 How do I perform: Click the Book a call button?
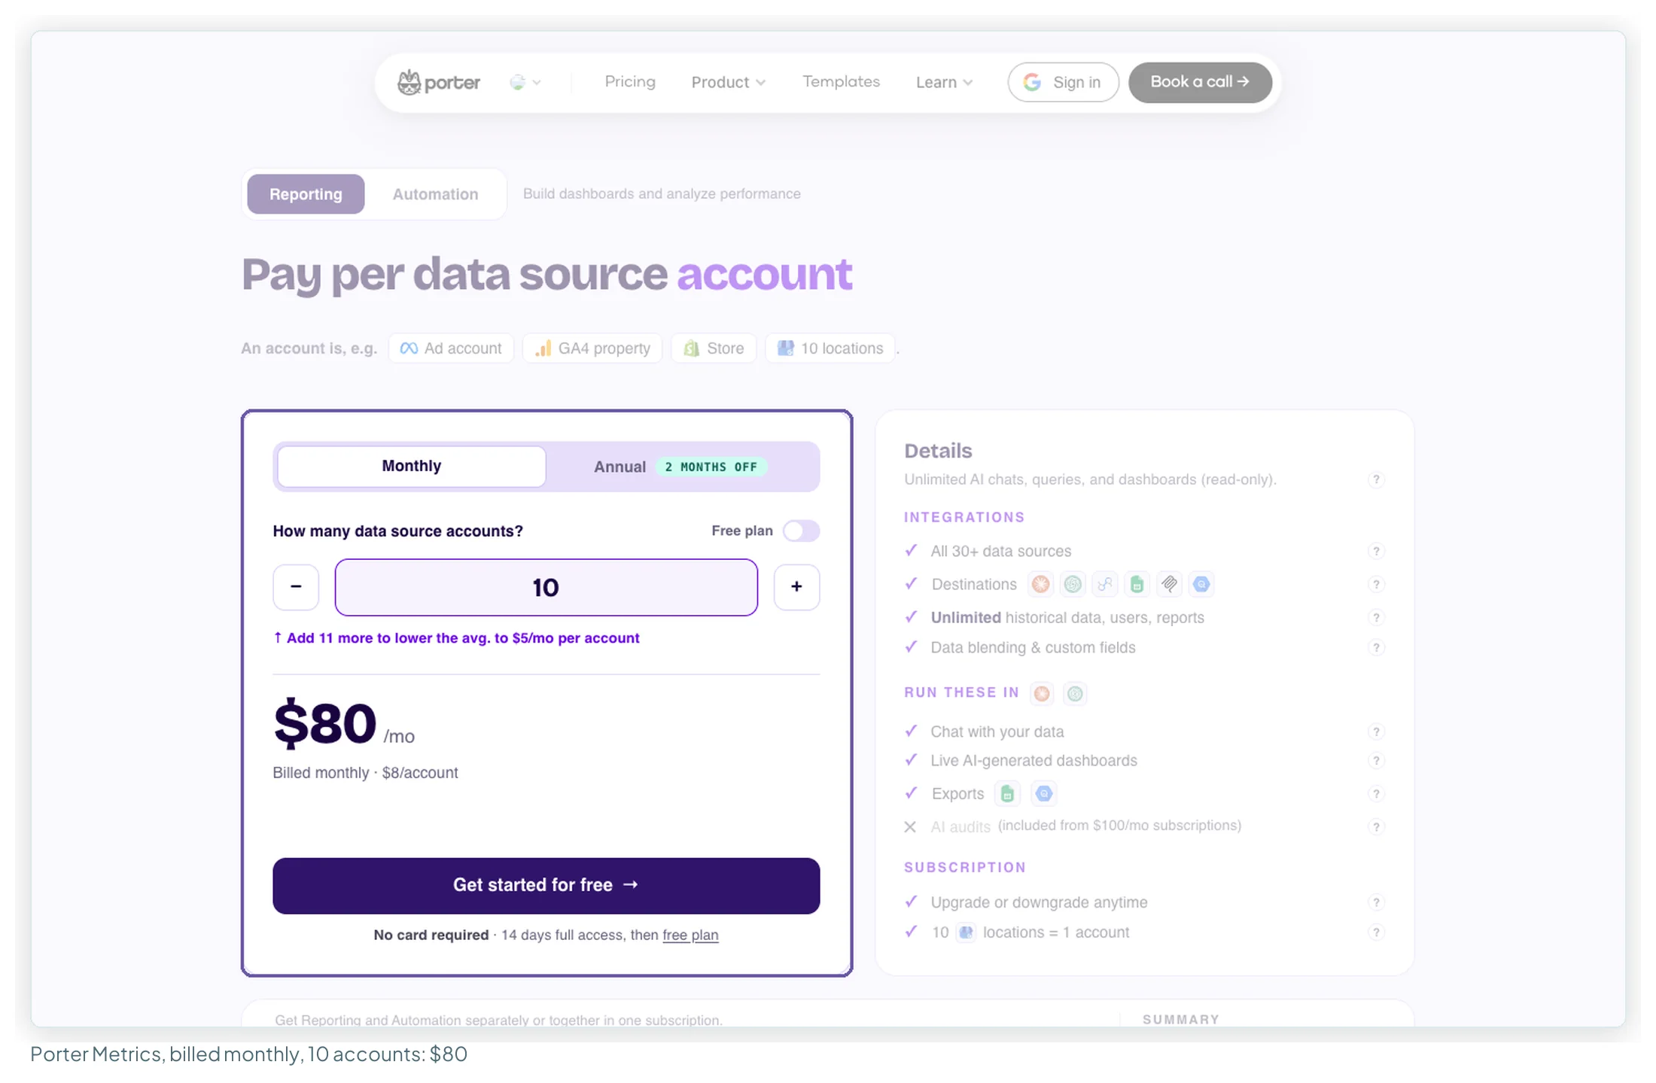[x=1200, y=82]
